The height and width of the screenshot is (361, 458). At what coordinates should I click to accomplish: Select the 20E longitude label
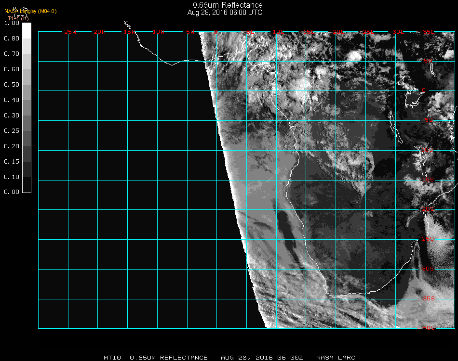tap(339, 32)
